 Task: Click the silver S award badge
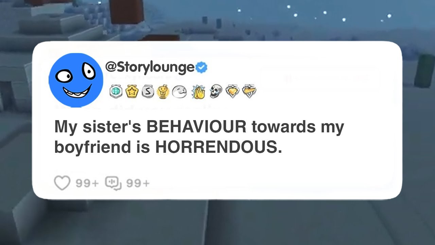tap(147, 91)
